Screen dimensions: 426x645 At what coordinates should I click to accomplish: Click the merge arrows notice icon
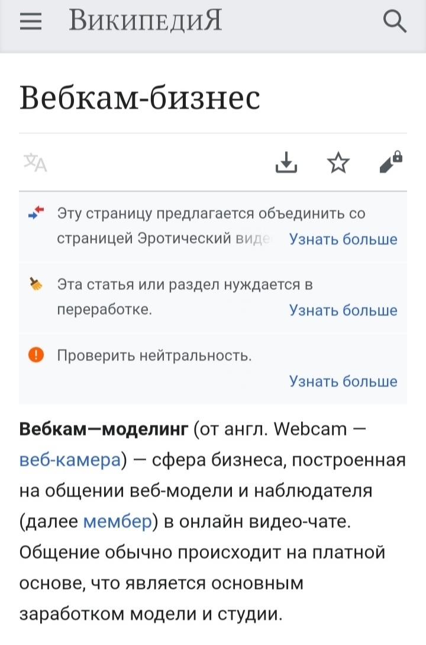(36, 213)
